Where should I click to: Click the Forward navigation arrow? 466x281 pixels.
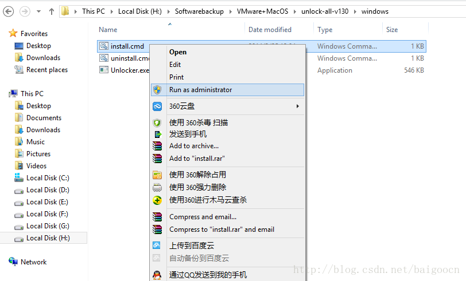tap(25, 11)
